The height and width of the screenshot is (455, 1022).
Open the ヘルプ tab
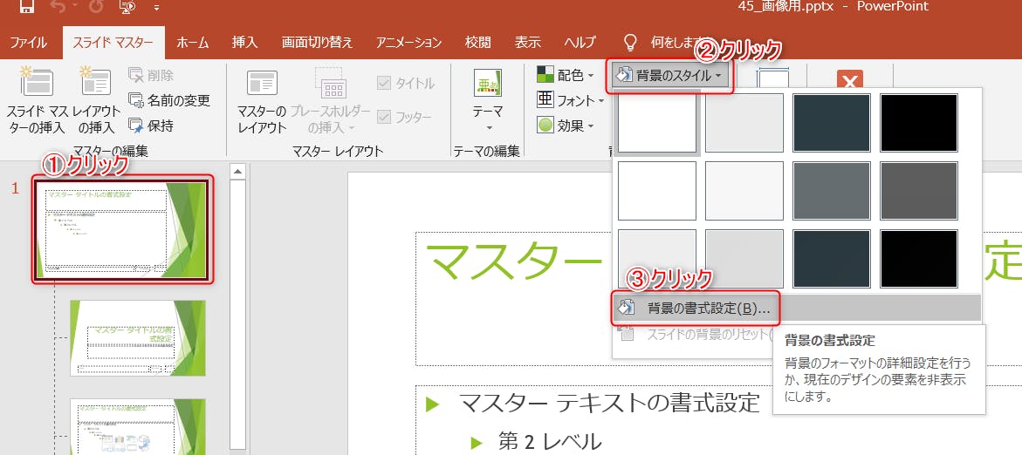(x=580, y=43)
